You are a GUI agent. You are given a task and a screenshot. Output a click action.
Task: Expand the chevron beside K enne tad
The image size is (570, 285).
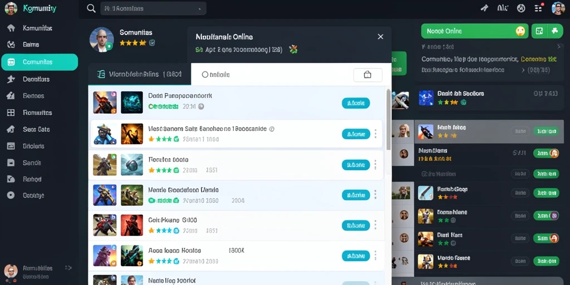[x=559, y=47]
